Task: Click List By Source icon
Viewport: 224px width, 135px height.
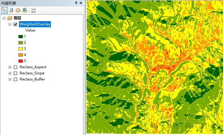Action: [11, 10]
